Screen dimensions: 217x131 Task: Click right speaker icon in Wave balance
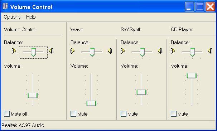pyautogui.click(x=110, y=51)
